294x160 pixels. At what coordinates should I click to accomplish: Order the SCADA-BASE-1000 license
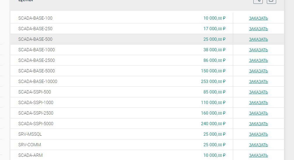point(258,50)
